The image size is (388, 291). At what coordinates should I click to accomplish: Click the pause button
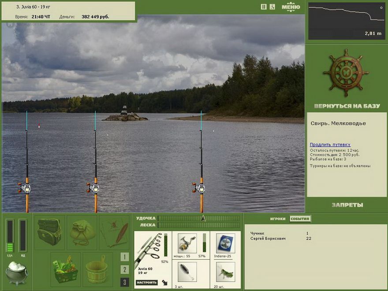[264, 7]
